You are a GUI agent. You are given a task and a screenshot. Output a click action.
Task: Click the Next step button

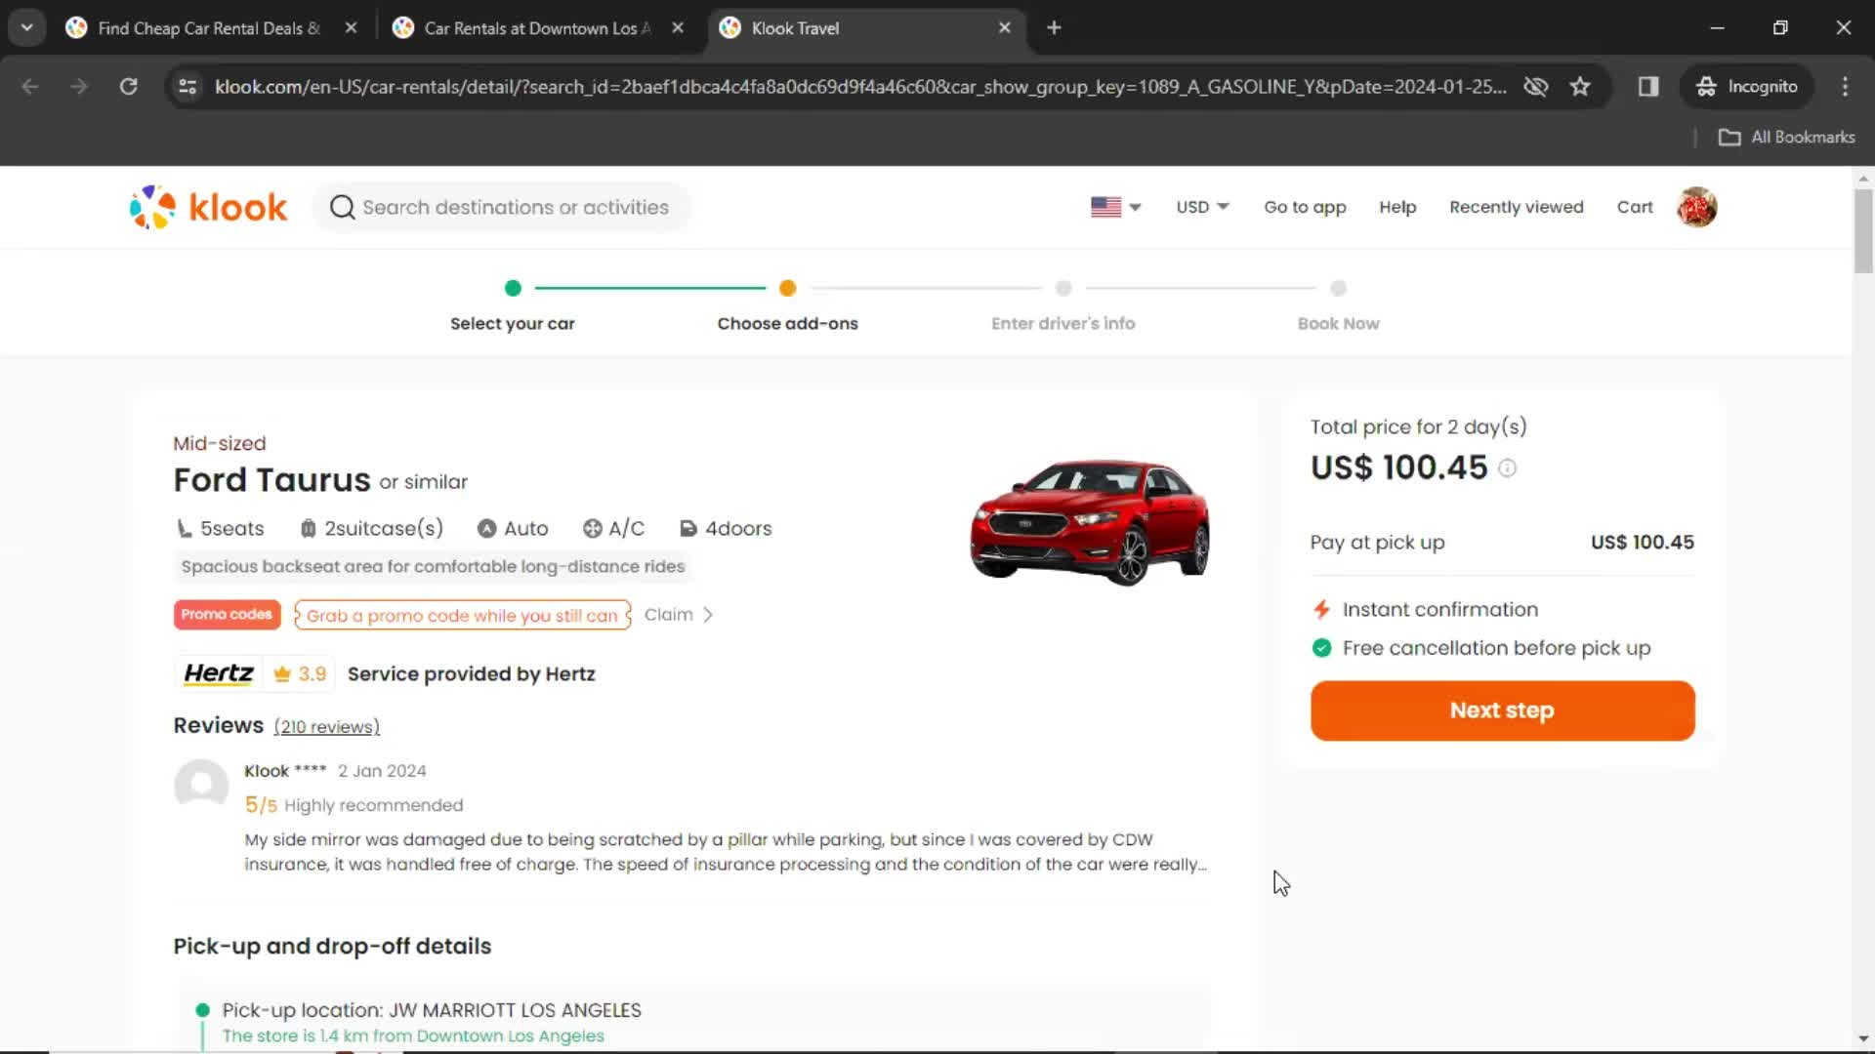tap(1502, 710)
